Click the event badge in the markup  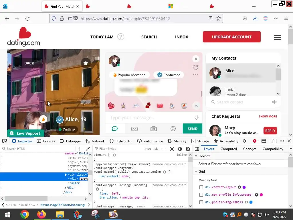click(84, 179)
